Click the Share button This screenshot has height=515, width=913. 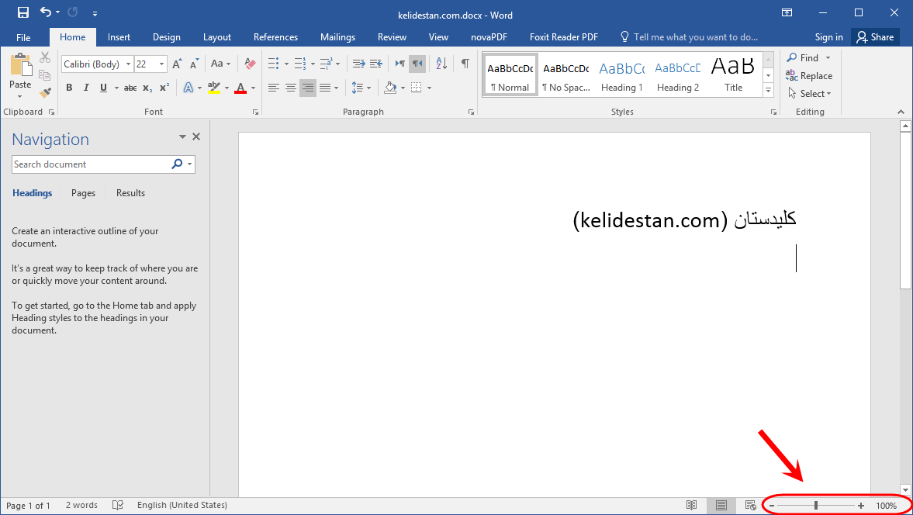[875, 37]
